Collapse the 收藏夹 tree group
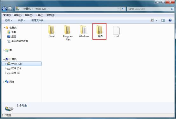 pos(4,28)
